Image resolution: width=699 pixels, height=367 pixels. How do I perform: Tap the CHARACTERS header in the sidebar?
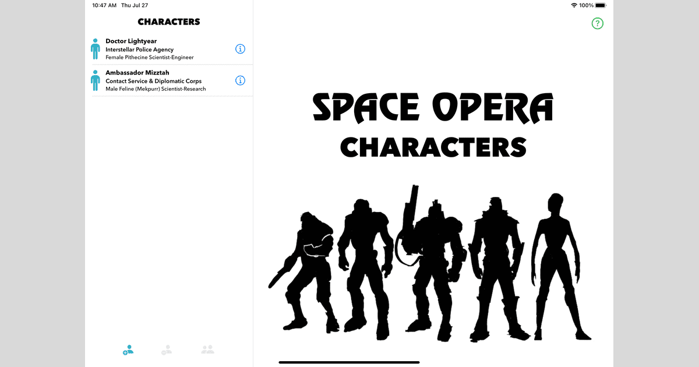169,22
